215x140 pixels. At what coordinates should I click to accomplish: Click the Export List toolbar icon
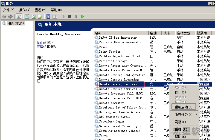[40, 16]
